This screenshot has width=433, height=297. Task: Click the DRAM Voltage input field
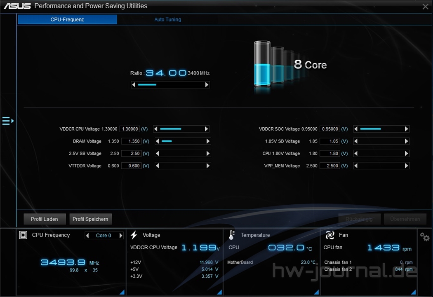[x=131, y=141]
